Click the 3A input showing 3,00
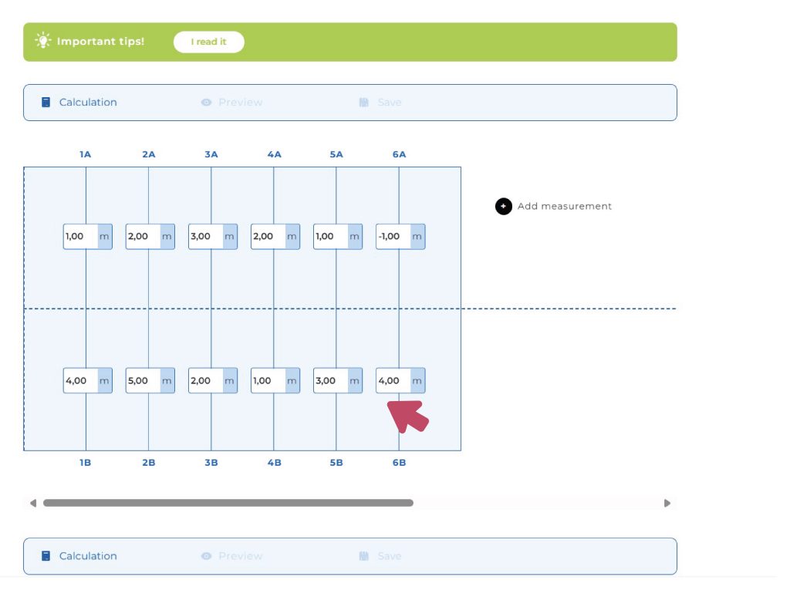 point(205,237)
